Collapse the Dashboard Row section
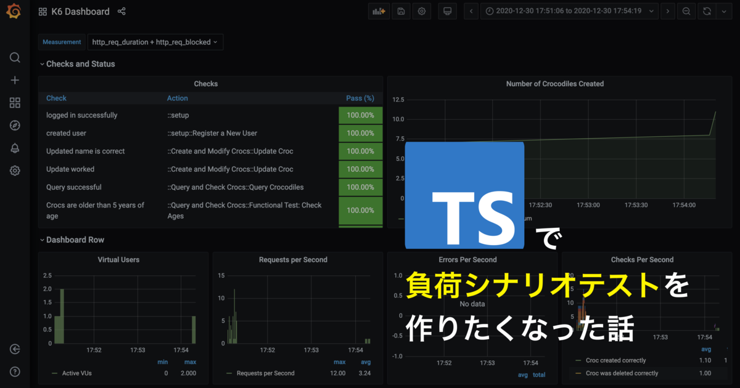This screenshot has width=740, height=388. point(72,240)
